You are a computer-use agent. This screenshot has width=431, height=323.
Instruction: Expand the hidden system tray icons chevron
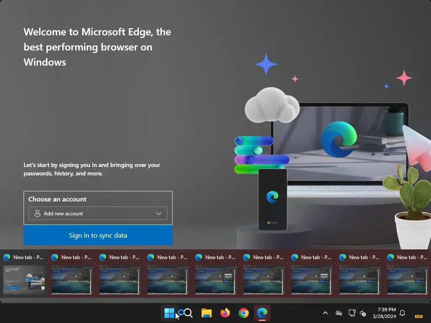tap(325, 313)
